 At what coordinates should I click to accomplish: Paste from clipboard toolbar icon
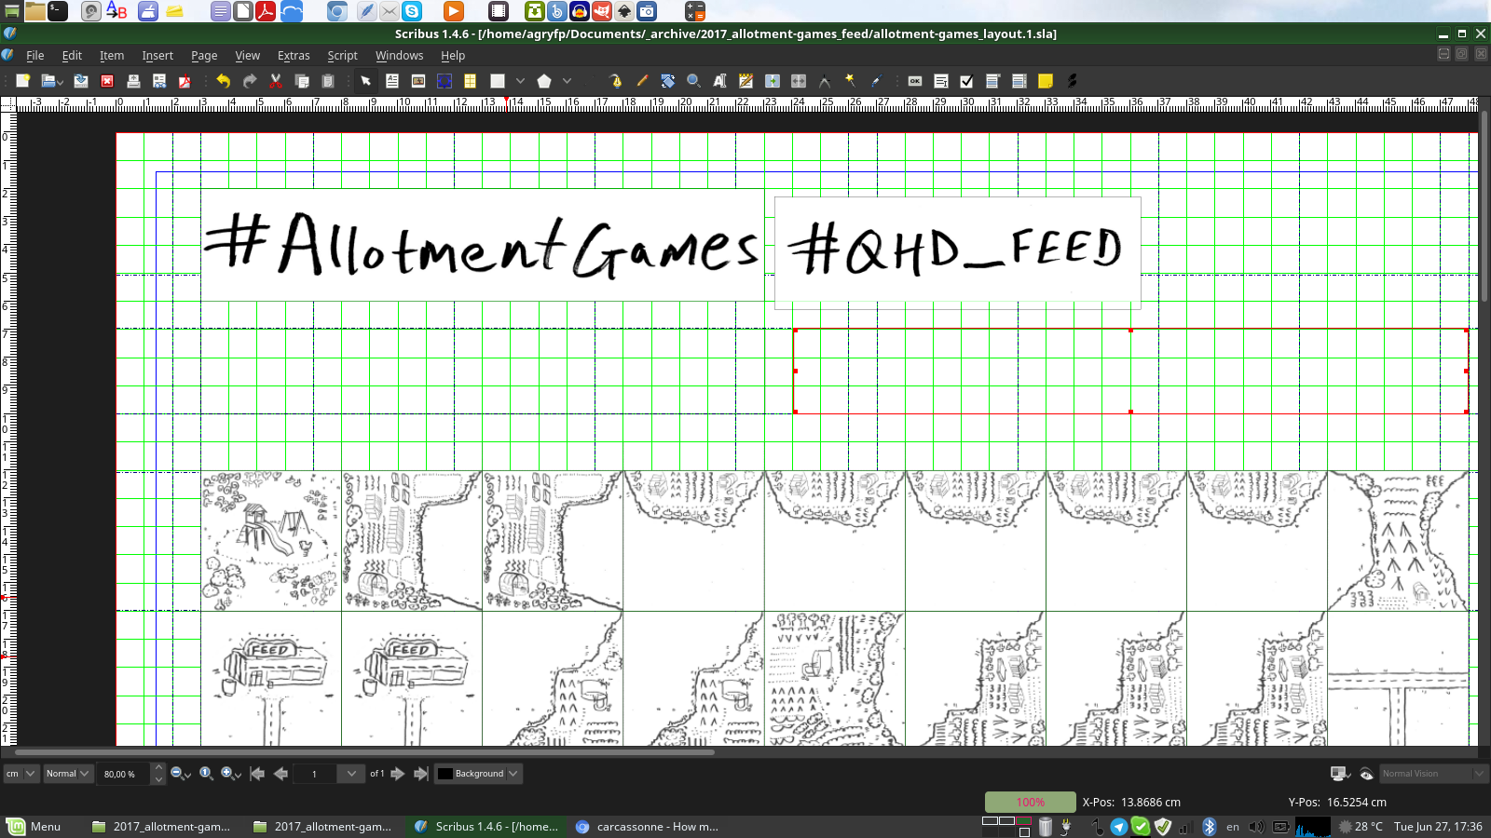[x=327, y=81]
